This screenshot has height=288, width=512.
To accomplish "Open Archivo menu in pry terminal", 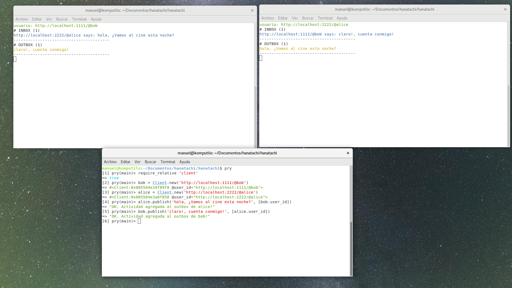I will pos(110,162).
